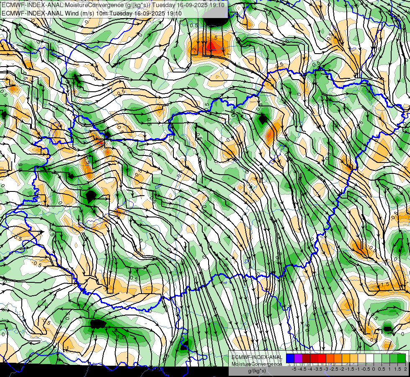
Task: Click 'ECMWF-INDEX-ANAL' label in the legend box
Action: tap(257, 357)
